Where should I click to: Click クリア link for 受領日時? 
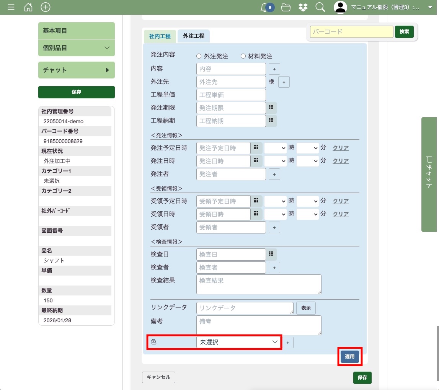[340, 214]
